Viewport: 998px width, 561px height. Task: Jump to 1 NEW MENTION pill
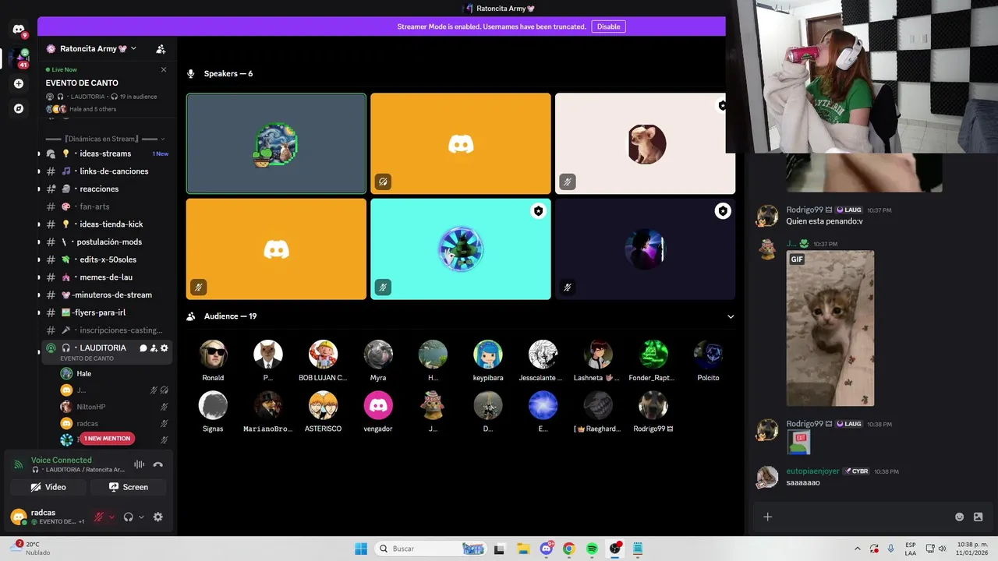(x=107, y=439)
